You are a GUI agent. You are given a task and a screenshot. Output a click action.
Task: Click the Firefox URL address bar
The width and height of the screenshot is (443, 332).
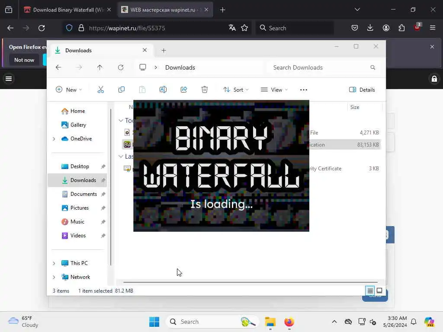pyautogui.click(x=157, y=28)
